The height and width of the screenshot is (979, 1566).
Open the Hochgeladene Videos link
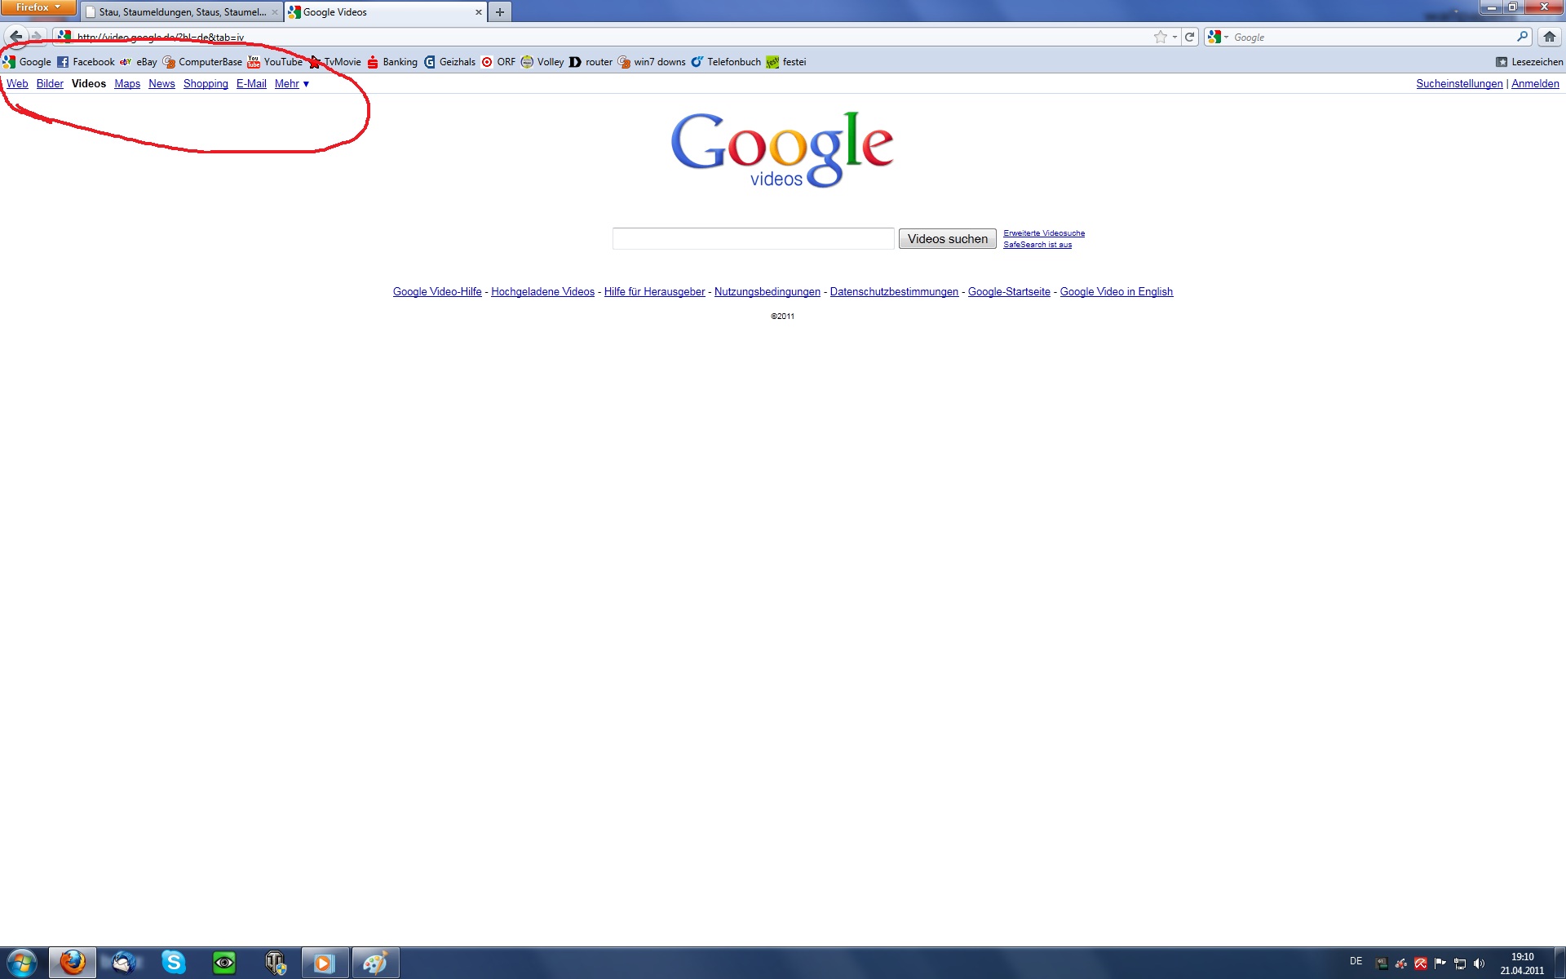click(542, 292)
